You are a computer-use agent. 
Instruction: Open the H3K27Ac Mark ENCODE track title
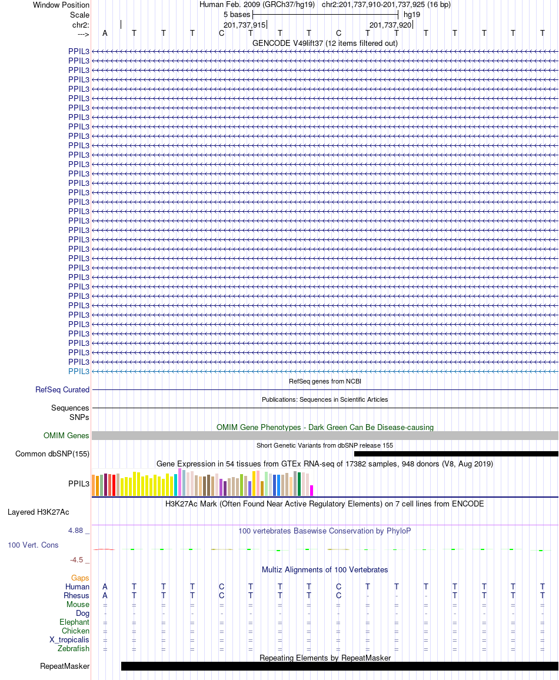325,504
